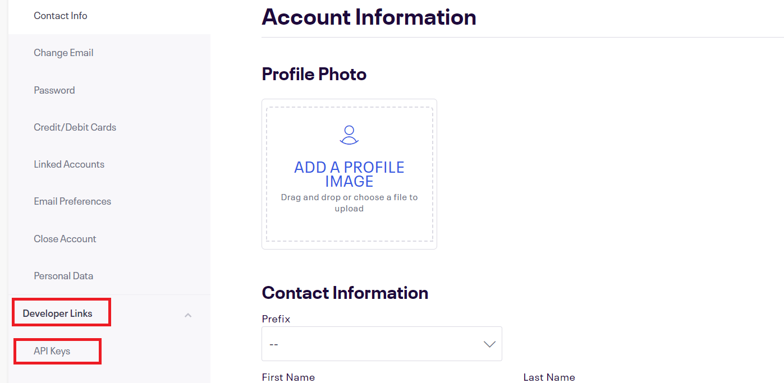The width and height of the screenshot is (784, 383).
Task: Collapse Developer Links with the chevron
Action: [188, 315]
